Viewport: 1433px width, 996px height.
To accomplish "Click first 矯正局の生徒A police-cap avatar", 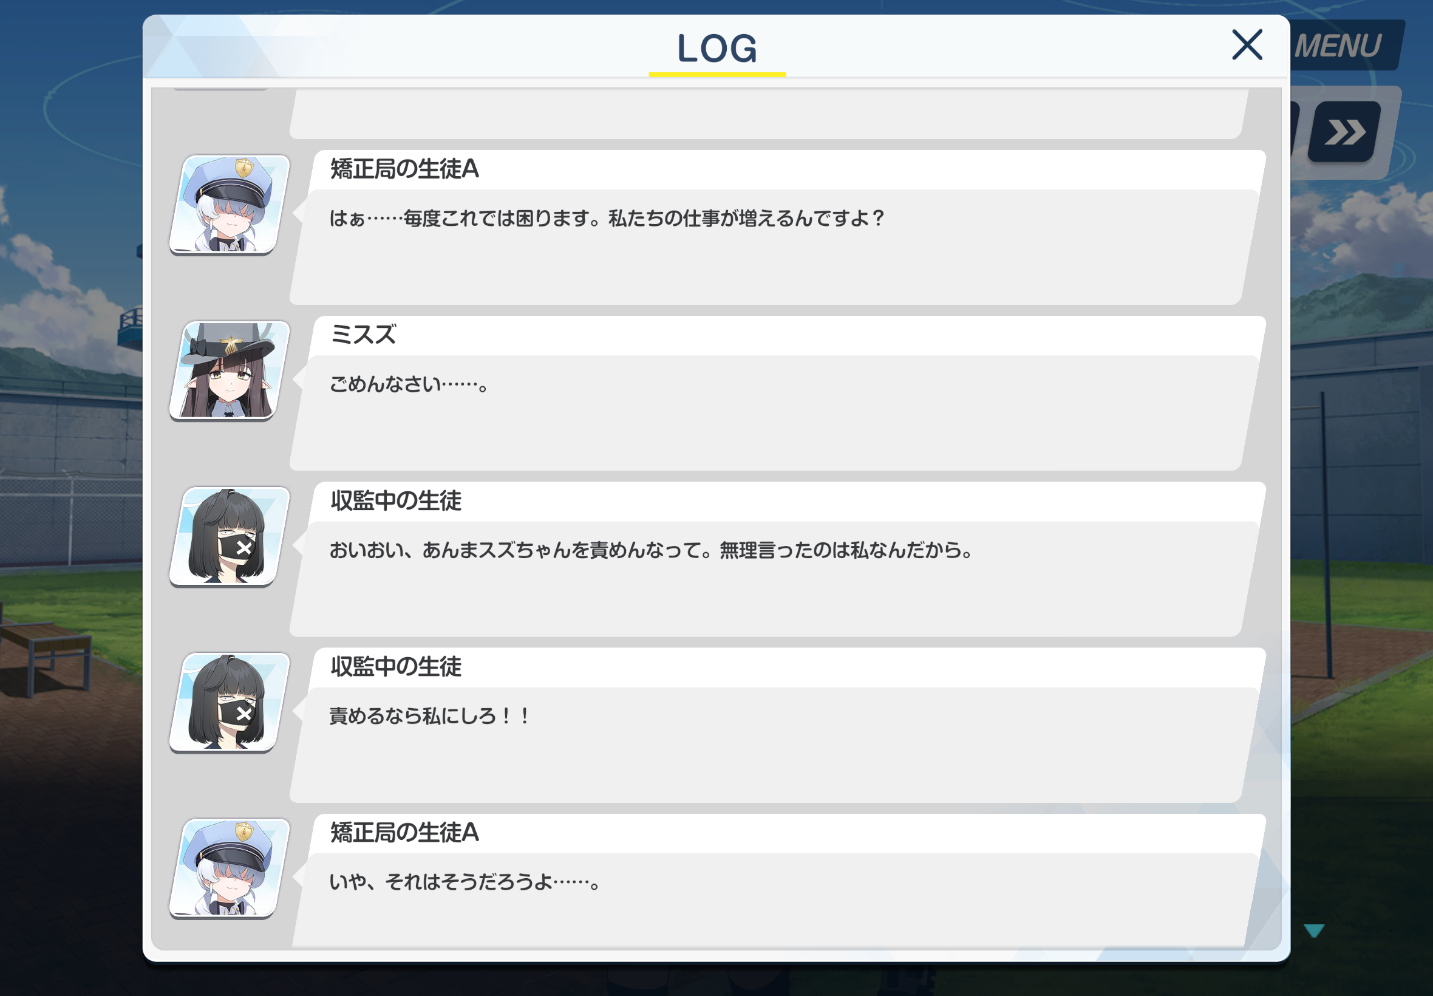I will click(x=230, y=205).
